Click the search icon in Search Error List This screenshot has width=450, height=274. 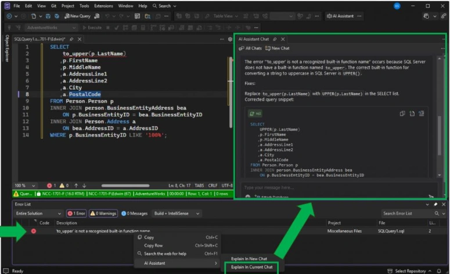click(x=437, y=213)
